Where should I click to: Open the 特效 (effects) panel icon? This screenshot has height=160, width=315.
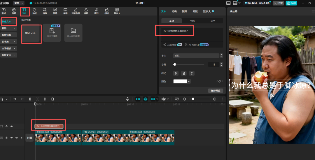coord(45,11)
